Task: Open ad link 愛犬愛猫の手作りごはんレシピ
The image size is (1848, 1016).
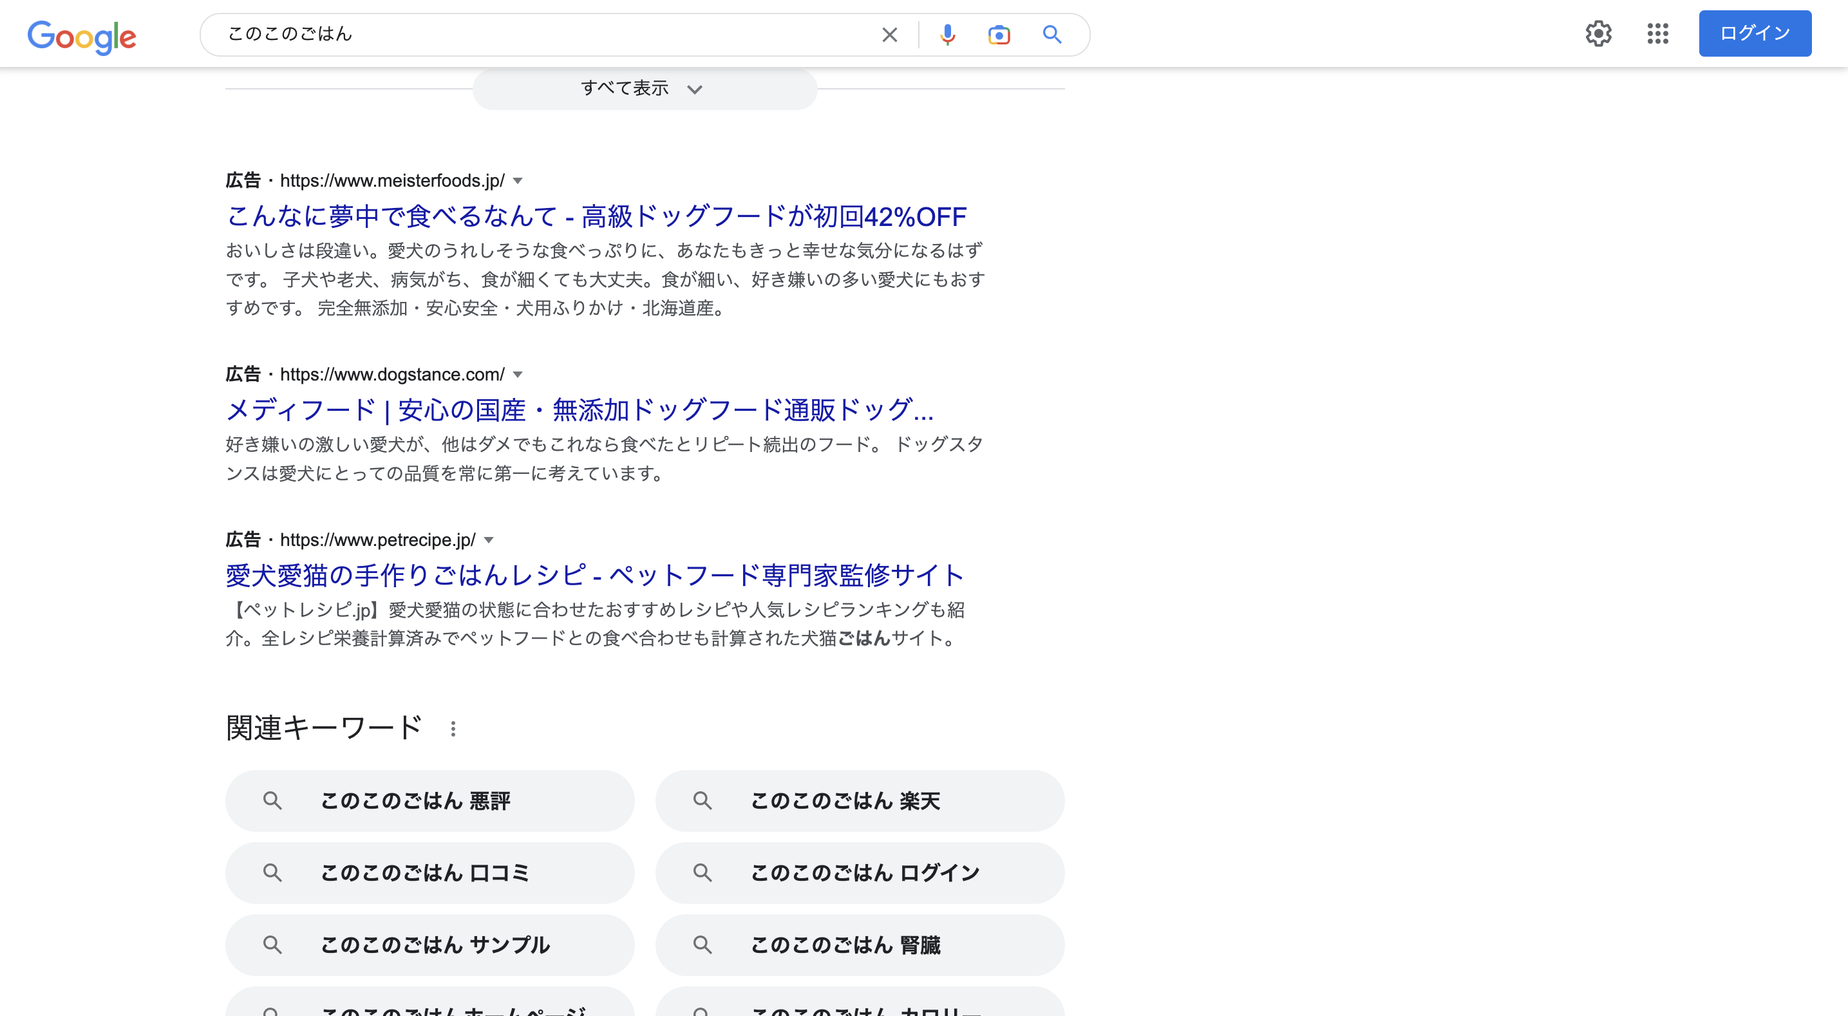Action: (x=595, y=576)
